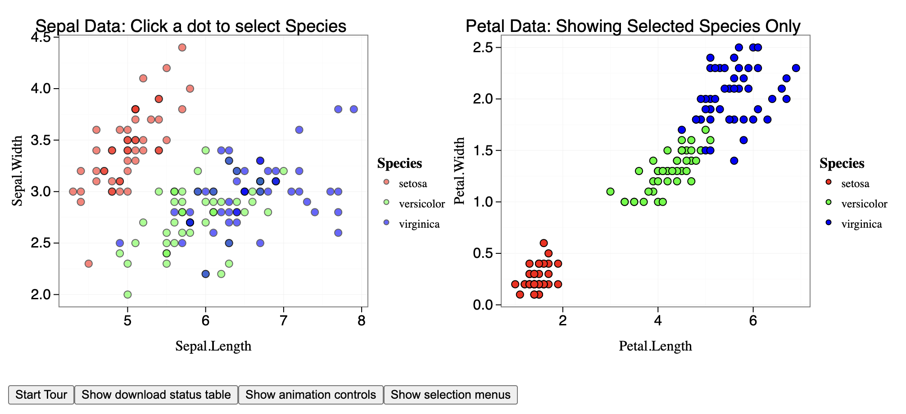Show animation controls
The image size is (906, 414).
pyautogui.click(x=310, y=395)
